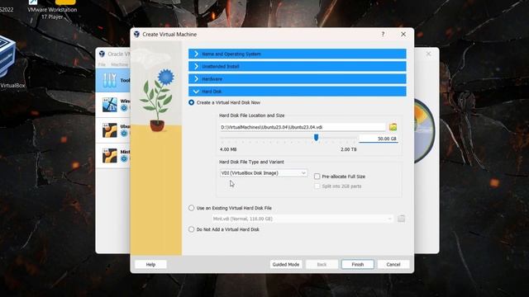
Task: Click the VirtualBox icon in dialog title bar
Action: pyautogui.click(x=136, y=34)
